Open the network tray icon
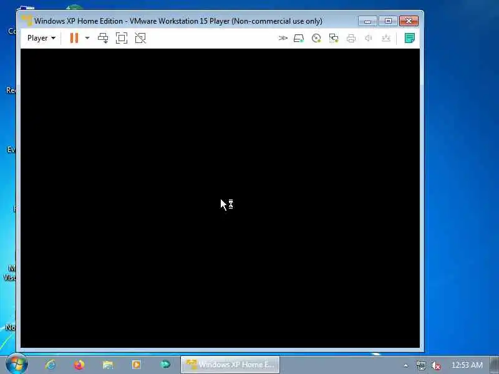 [420, 365]
